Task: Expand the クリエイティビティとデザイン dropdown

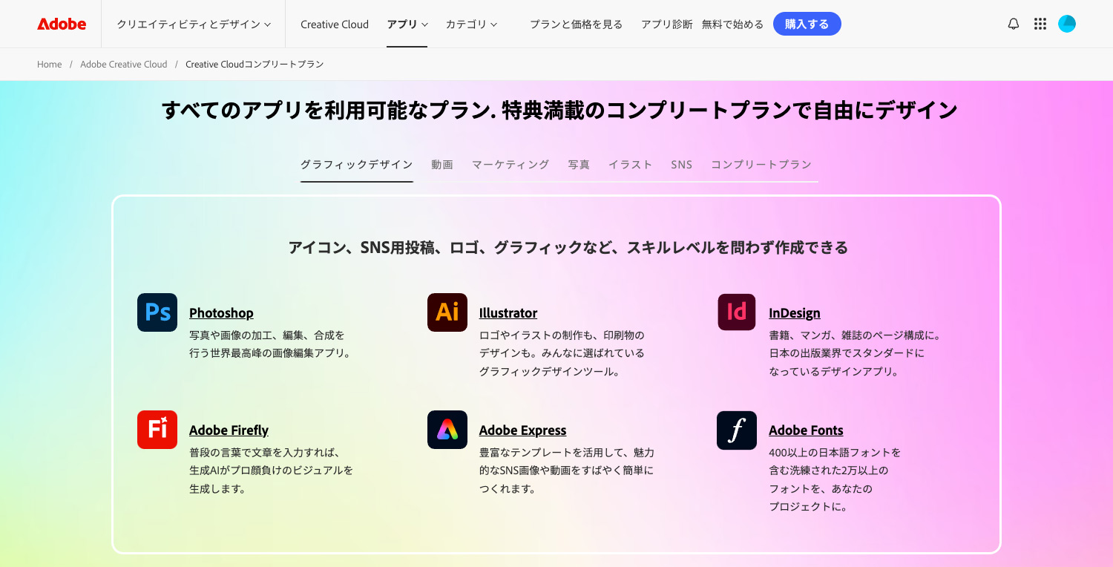Action: coord(194,24)
